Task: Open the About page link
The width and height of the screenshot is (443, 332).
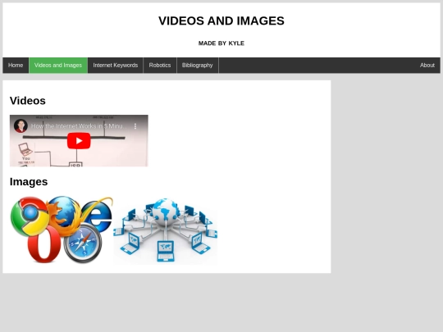Action: point(427,66)
